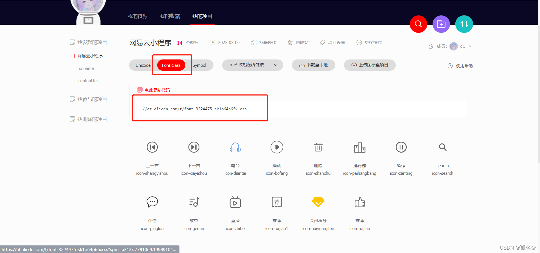
Task: Click the member avatar next to 成员
Action: pos(454,46)
